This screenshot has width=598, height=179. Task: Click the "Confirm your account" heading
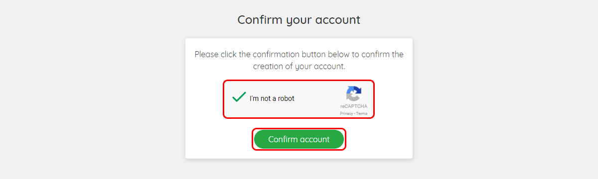click(x=299, y=20)
